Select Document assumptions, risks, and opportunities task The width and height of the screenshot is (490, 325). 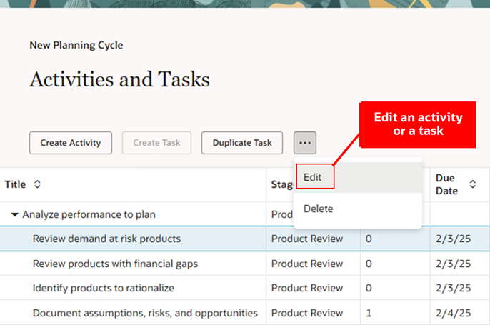(x=145, y=313)
